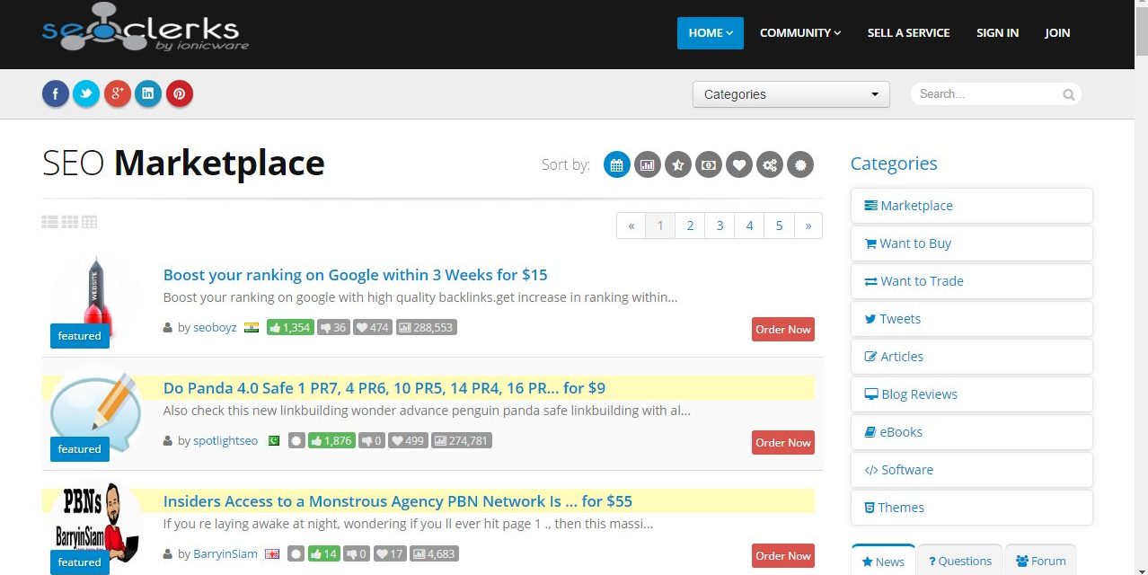Visit seller seoboyz's profile

click(x=215, y=328)
